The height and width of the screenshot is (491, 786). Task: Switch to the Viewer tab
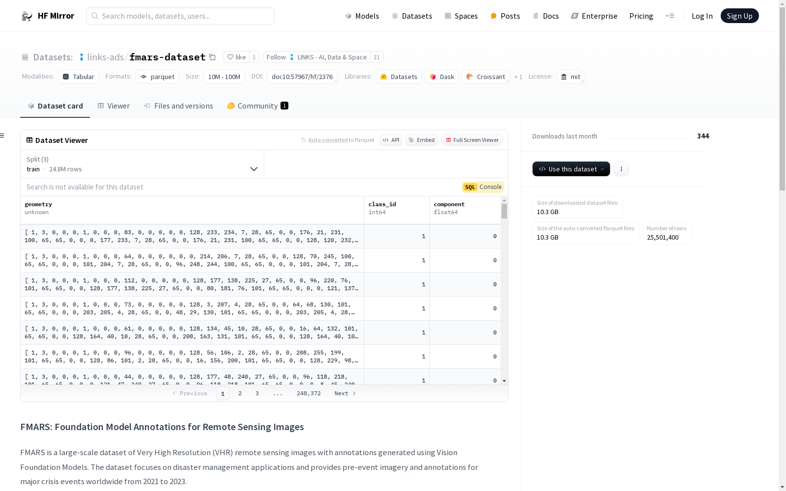[x=113, y=106]
